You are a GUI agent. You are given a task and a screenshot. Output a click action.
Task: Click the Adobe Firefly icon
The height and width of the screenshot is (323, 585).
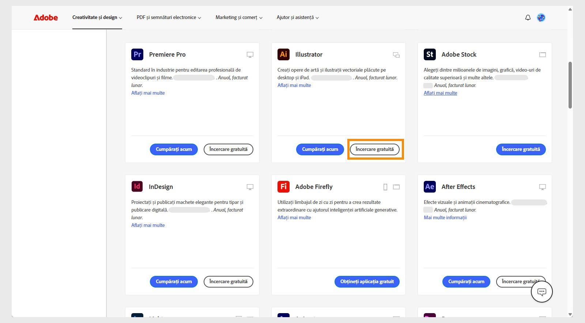point(283,186)
